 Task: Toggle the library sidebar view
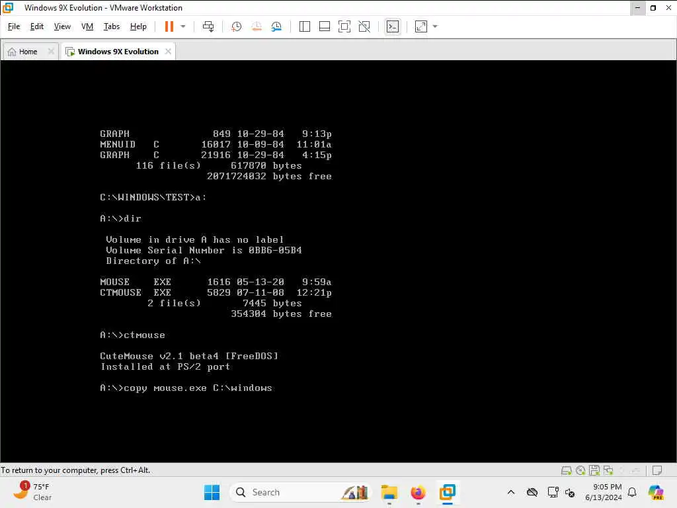pos(304,26)
